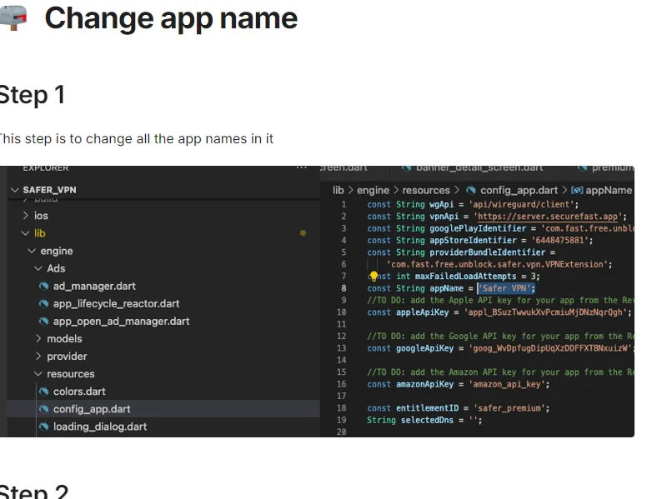
Task: Open the https://server.securefast.app link
Action: pyautogui.click(x=547, y=217)
